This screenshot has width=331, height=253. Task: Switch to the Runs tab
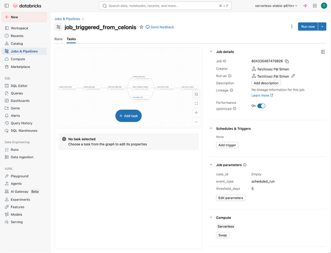pyautogui.click(x=58, y=39)
